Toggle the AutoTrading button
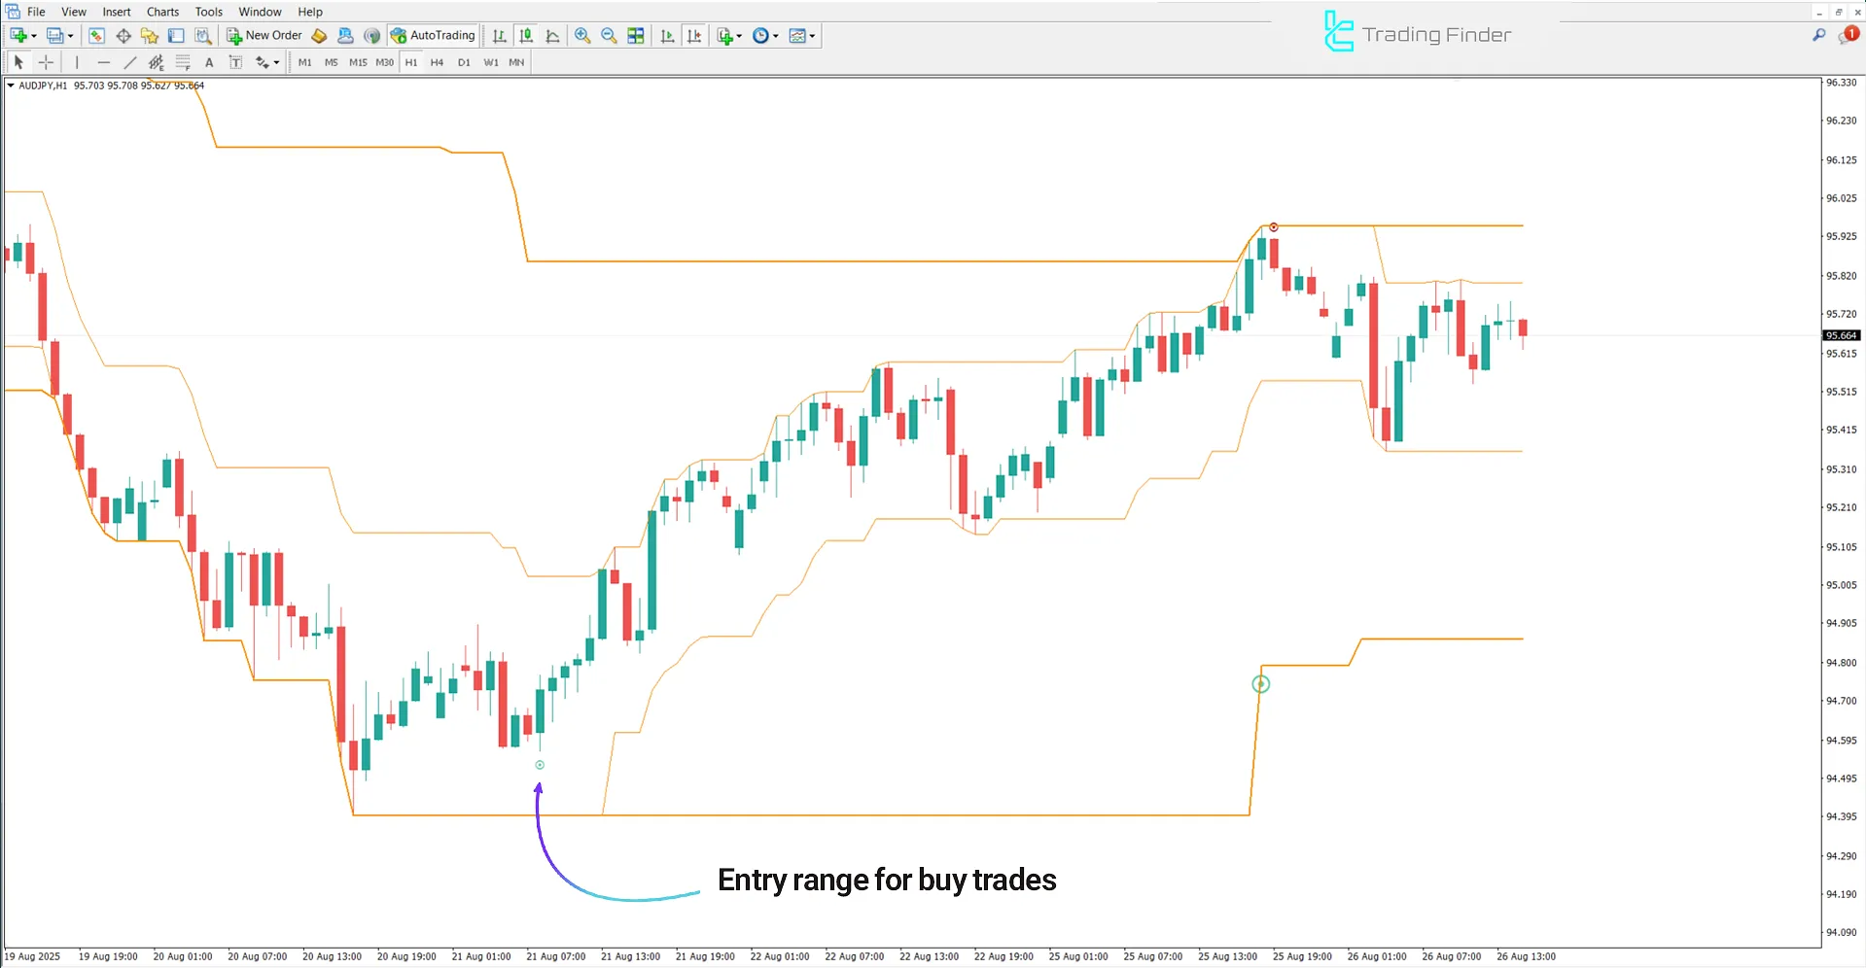 click(433, 36)
